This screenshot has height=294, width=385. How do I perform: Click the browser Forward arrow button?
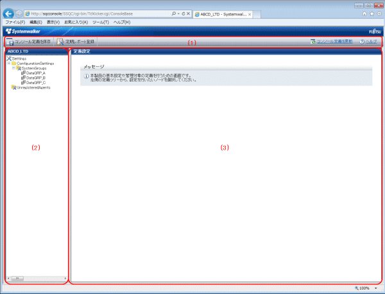pos(19,14)
